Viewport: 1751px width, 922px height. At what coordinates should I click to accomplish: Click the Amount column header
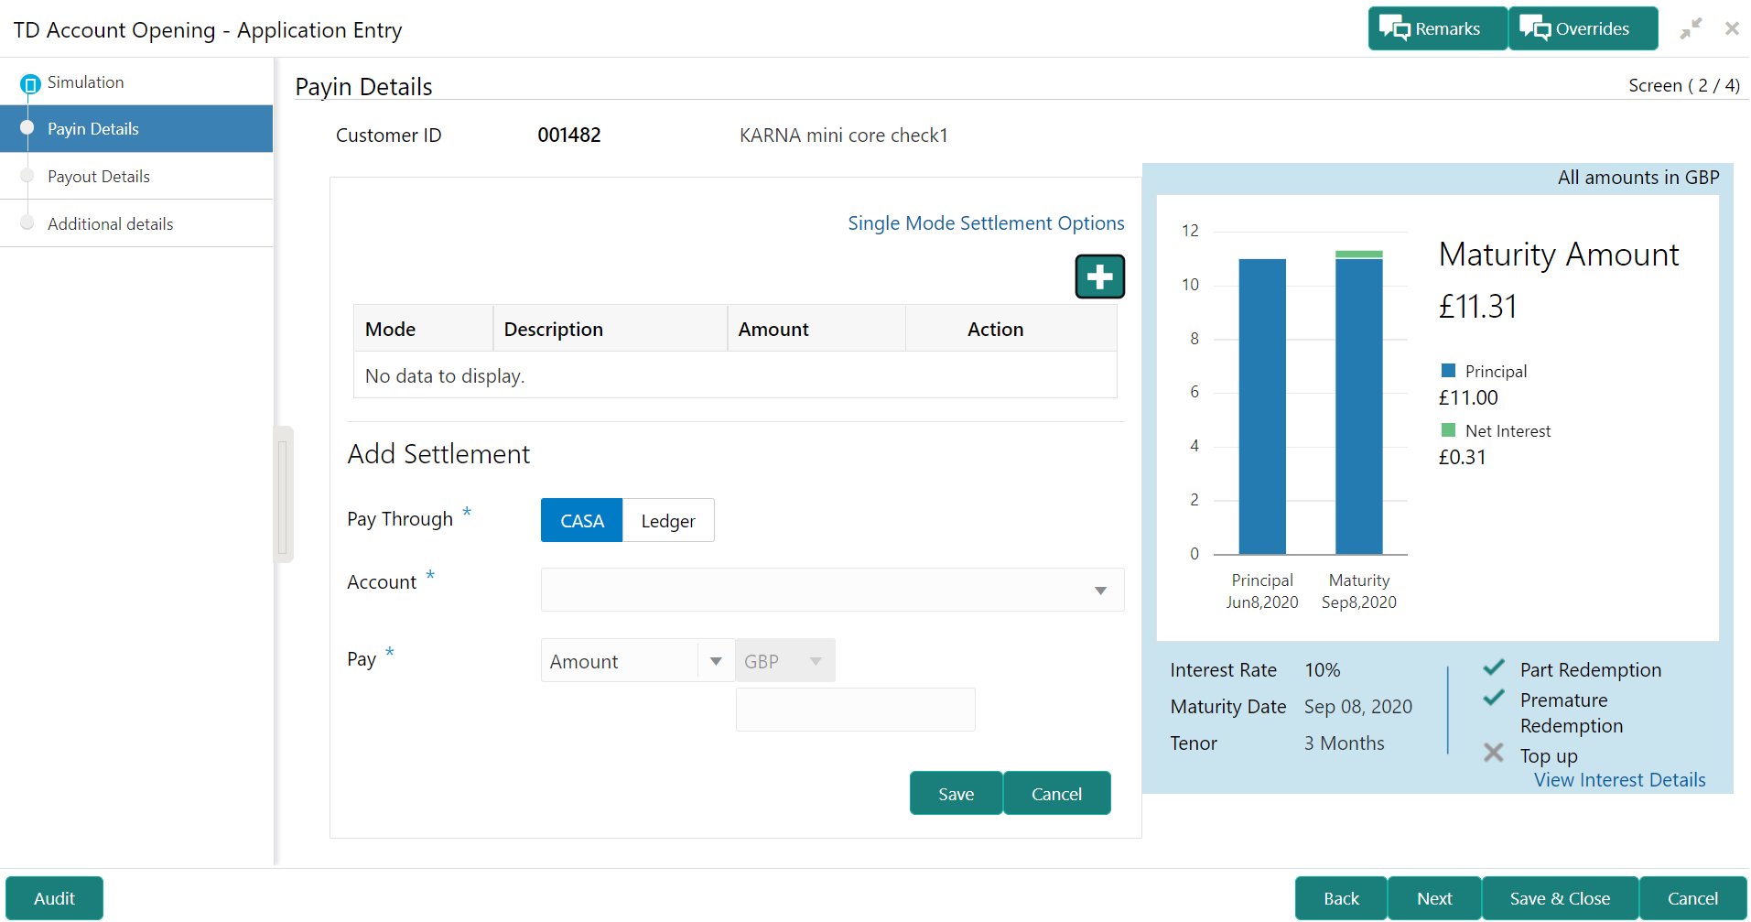pos(816,329)
